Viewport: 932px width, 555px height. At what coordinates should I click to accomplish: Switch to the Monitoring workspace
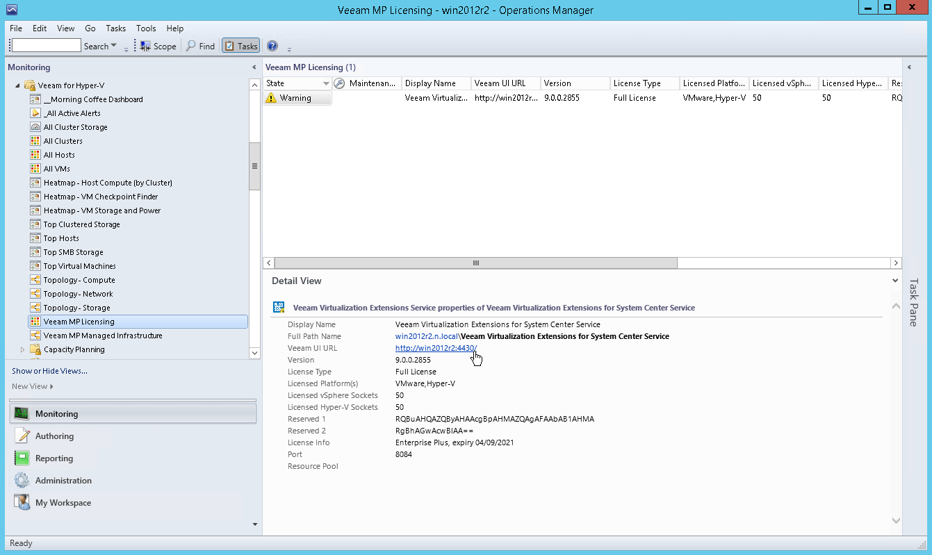(x=133, y=413)
